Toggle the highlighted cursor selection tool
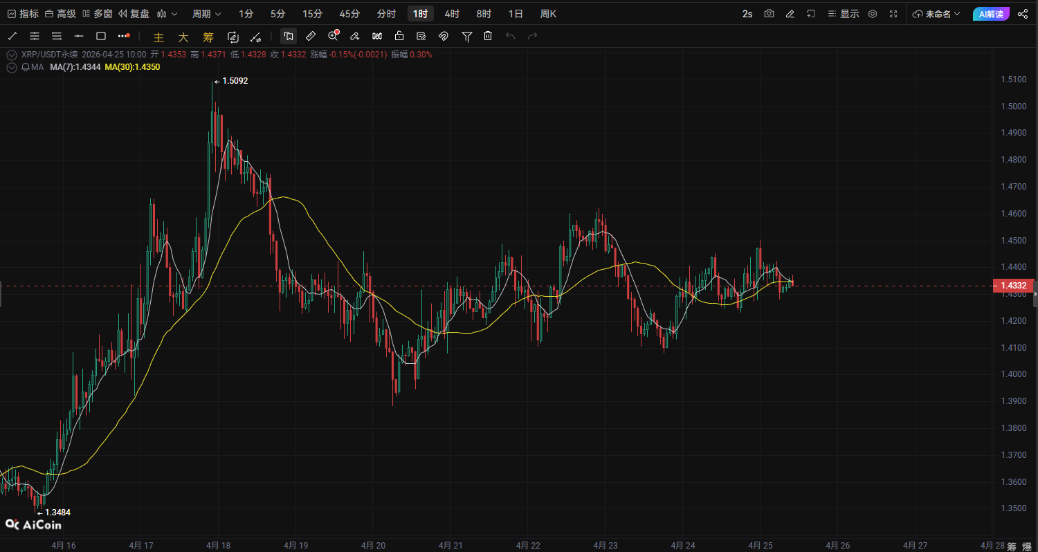This screenshot has width=1038, height=552. [289, 36]
